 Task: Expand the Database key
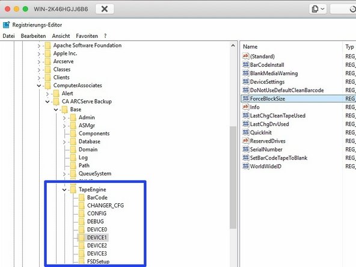click(x=64, y=142)
